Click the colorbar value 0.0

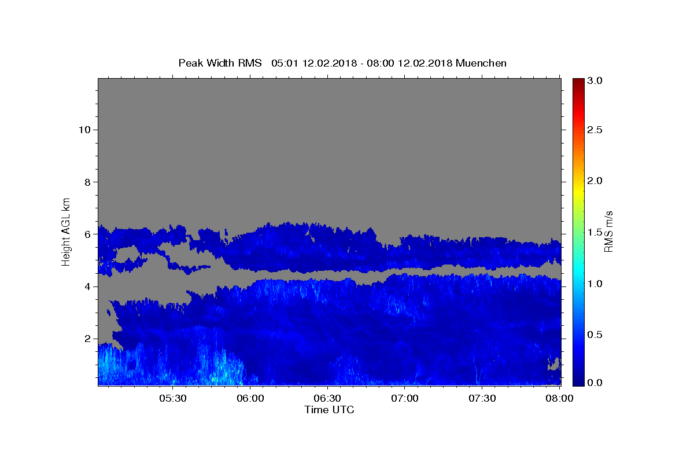[x=596, y=383]
